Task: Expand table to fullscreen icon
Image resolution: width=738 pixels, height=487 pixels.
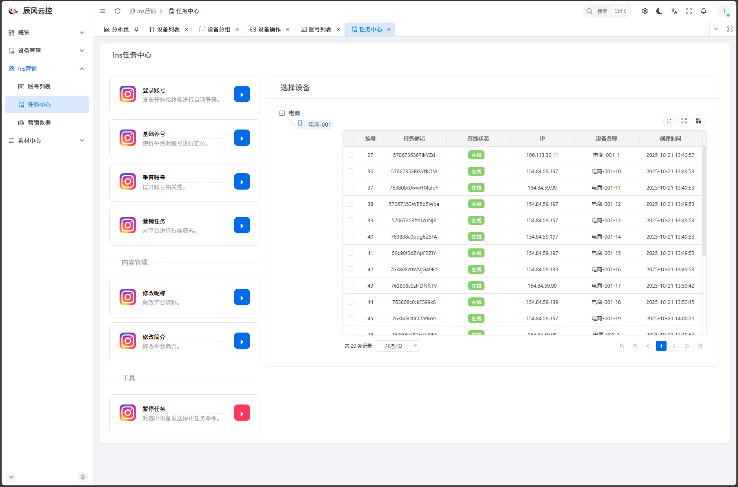Action: click(x=684, y=121)
